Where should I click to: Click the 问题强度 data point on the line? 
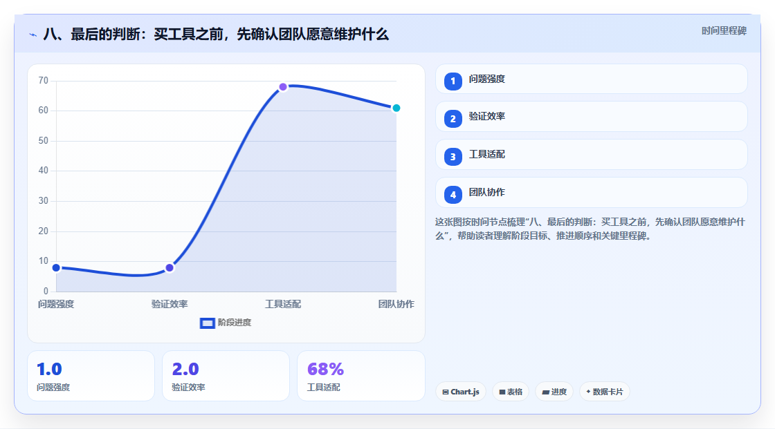click(56, 267)
